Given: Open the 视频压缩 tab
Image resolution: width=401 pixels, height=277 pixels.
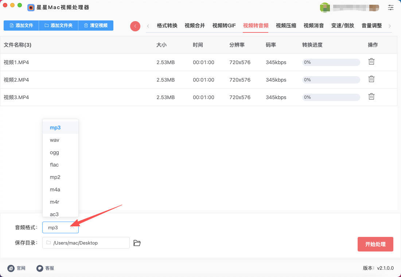Looking at the screenshot, I should pos(286,26).
